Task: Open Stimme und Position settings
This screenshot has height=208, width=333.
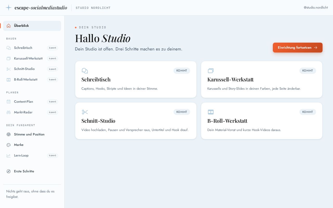Action: tap(32, 134)
